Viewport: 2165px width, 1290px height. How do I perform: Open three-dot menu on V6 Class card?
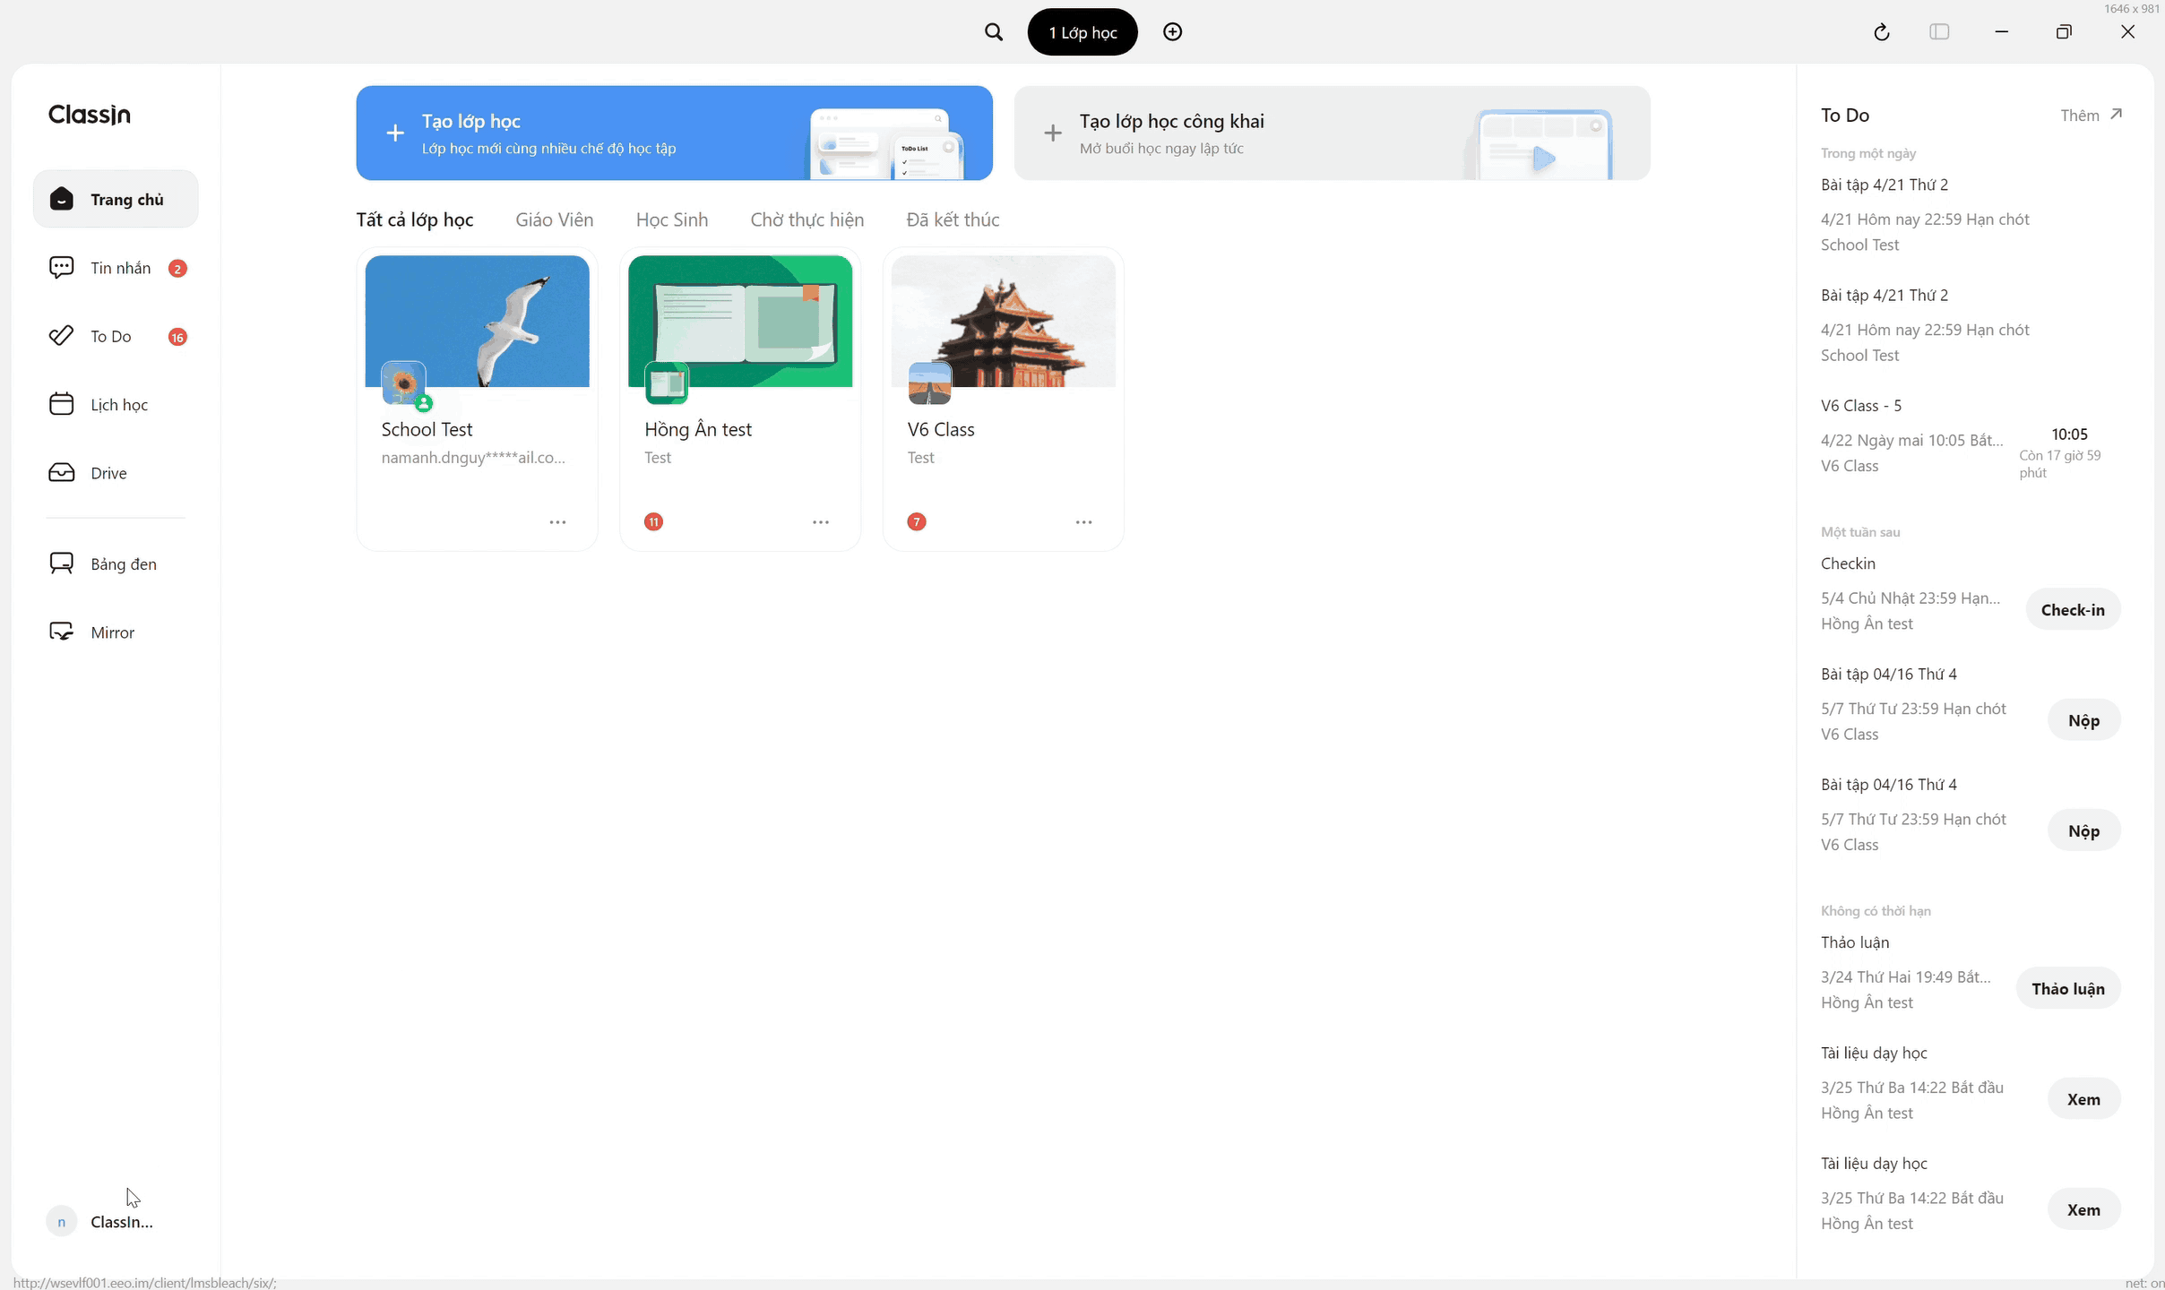1083,522
